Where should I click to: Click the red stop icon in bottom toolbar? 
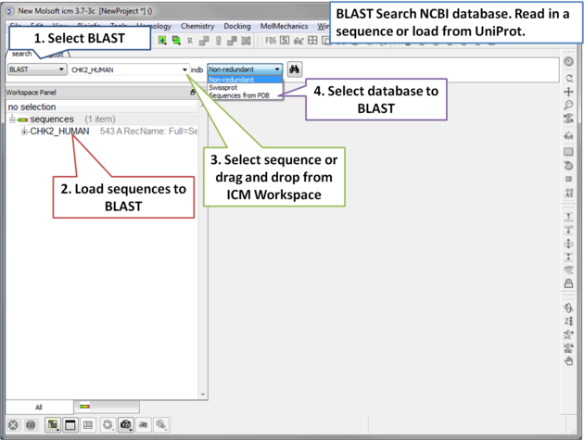click(x=13, y=425)
